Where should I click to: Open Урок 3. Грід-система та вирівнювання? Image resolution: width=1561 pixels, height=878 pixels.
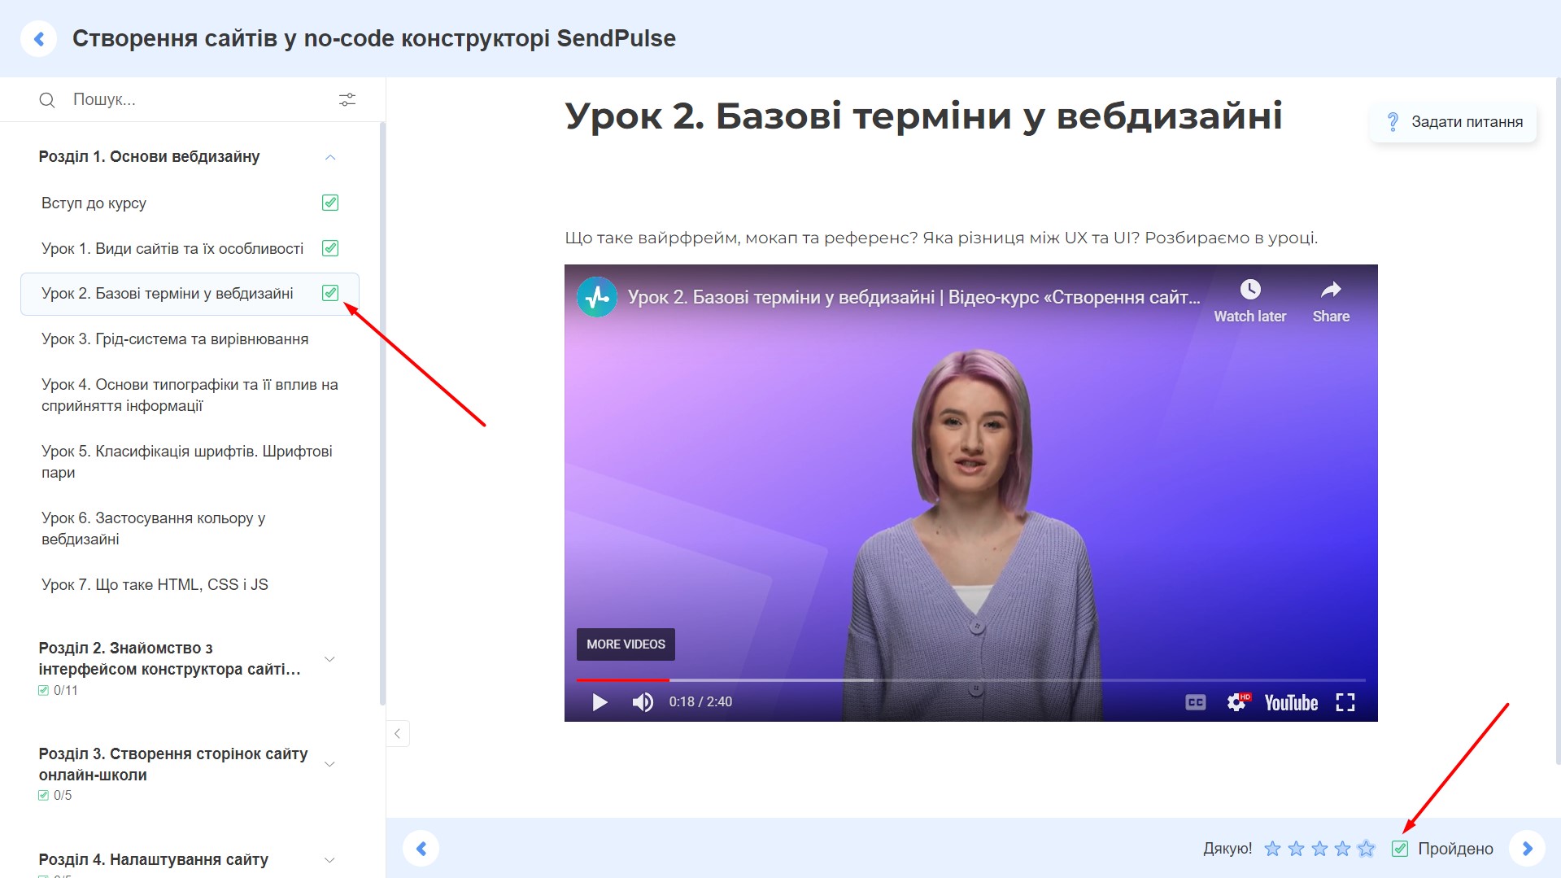(x=175, y=339)
